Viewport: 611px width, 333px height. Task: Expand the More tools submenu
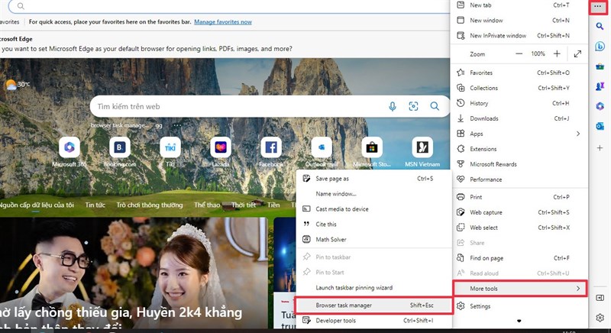[519, 289]
